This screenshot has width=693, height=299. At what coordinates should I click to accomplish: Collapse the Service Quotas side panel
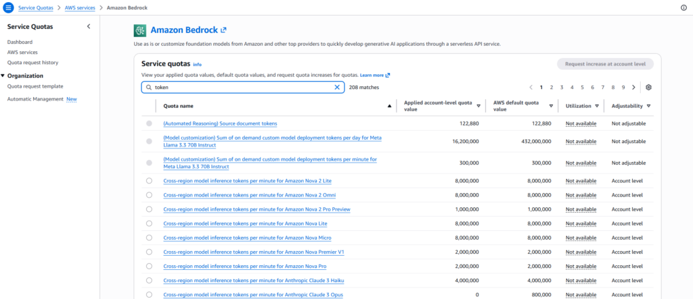[x=89, y=26]
